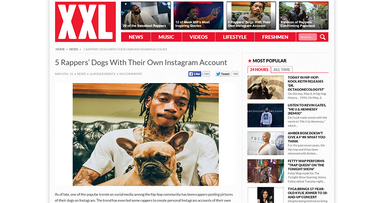Screen dimensions: 384x203
Task: Open the MUSIC menu item
Action: [166, 37]
